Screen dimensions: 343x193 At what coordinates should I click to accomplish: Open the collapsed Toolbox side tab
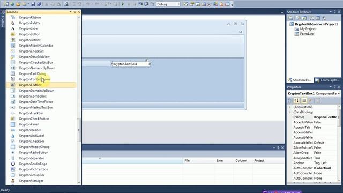tap(3, 19)
